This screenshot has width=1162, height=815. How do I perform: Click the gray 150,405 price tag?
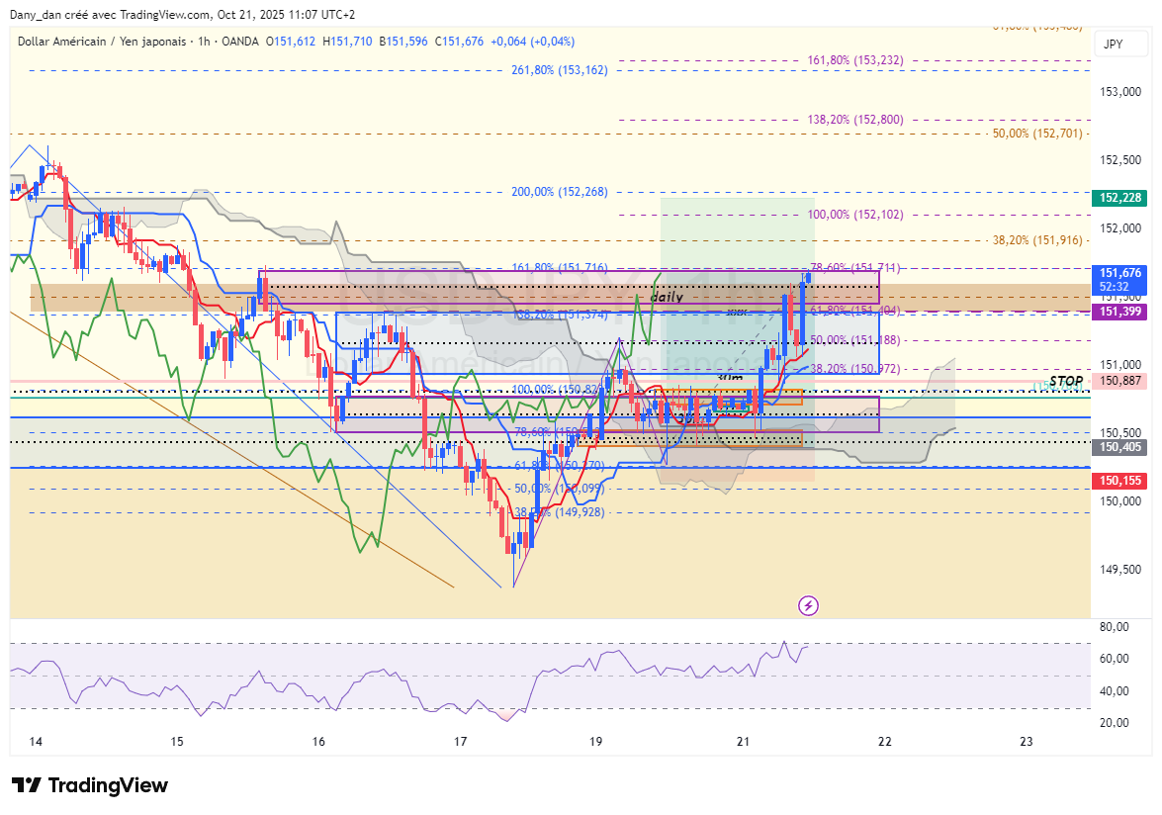pyautogui.click(x=1119, y=447)
